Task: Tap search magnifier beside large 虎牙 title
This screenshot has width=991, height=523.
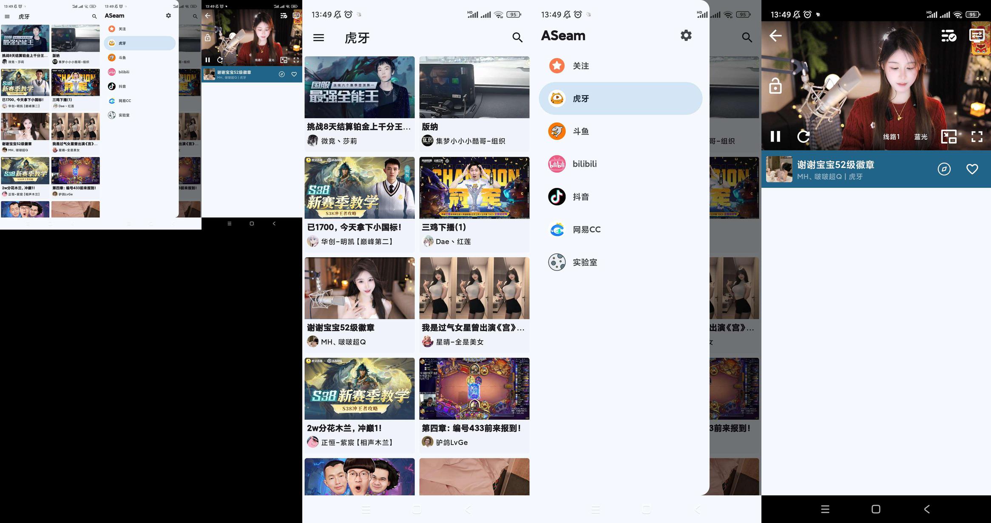Action: (517, 37)
